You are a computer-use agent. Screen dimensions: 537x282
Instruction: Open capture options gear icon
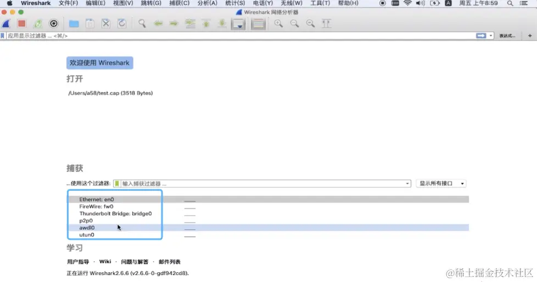(54, 24)
